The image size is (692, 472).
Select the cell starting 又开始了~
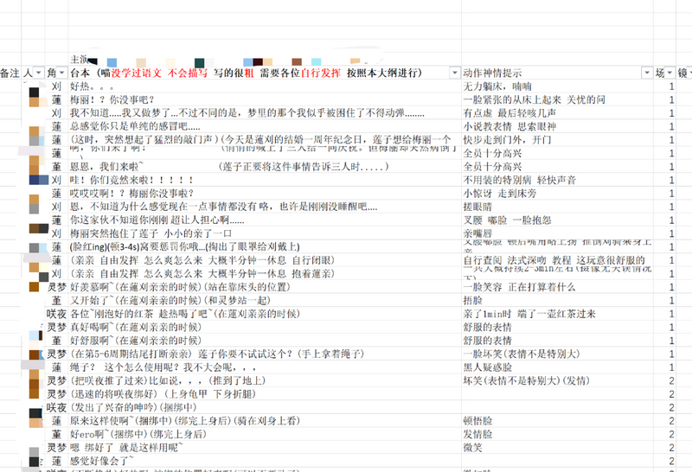coord(265,301)
